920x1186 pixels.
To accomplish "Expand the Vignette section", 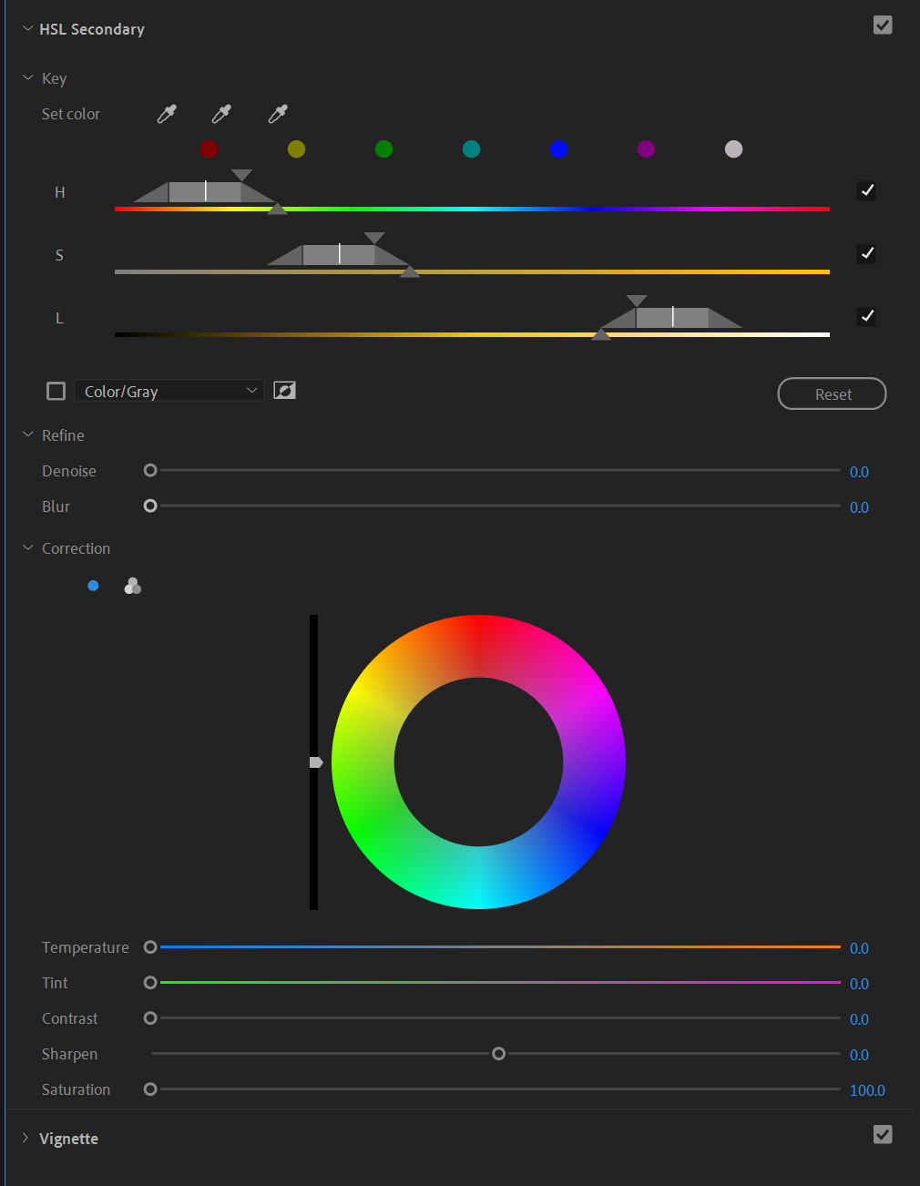I will 25,1138.
